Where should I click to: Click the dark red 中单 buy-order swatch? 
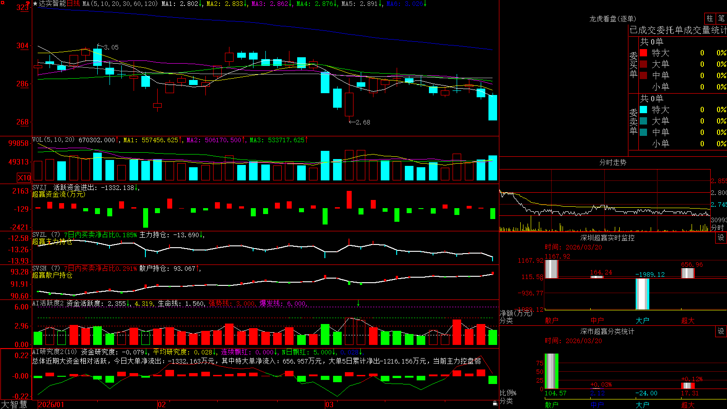[x=643, y=75]
